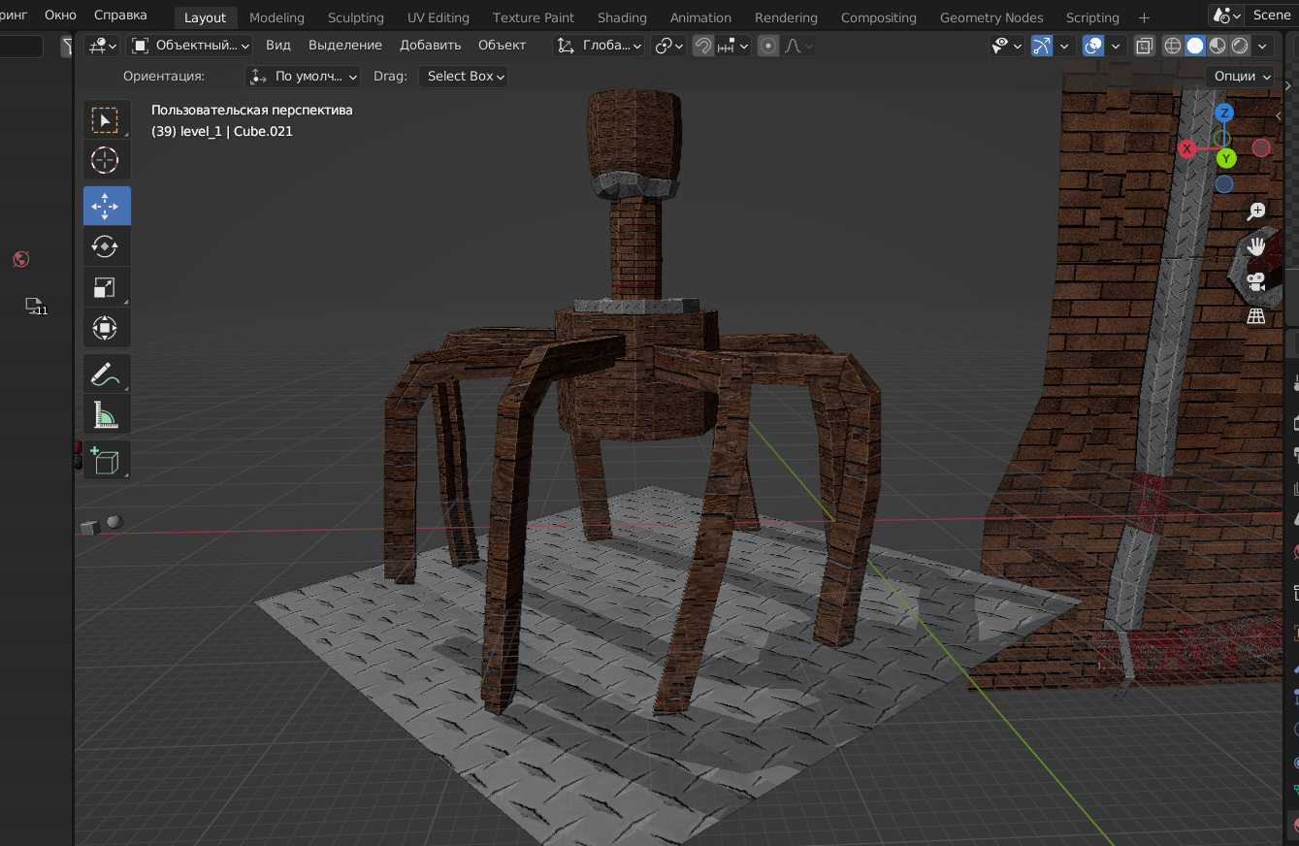The width and height of the screenshot is (1299, 846).
Task: Toggle snapping magnet in header
Action: pos(703,46)
